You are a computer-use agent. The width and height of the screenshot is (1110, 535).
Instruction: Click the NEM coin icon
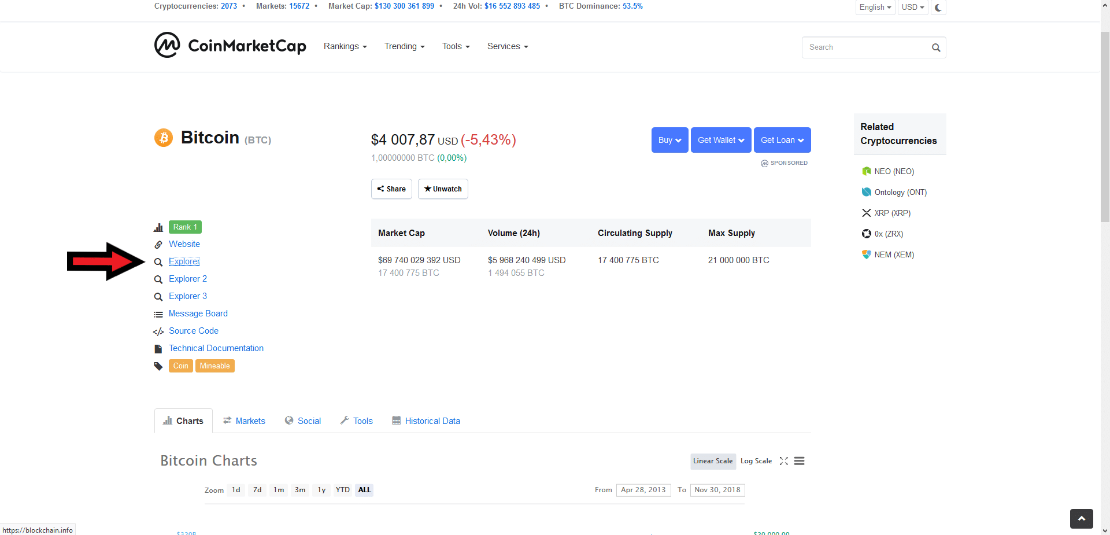[866, 254]
